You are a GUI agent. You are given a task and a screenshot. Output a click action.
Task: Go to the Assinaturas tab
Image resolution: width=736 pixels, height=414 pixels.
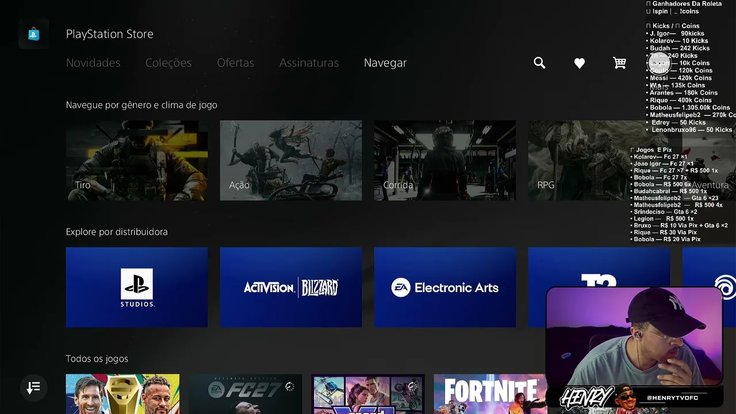(309, 63)
